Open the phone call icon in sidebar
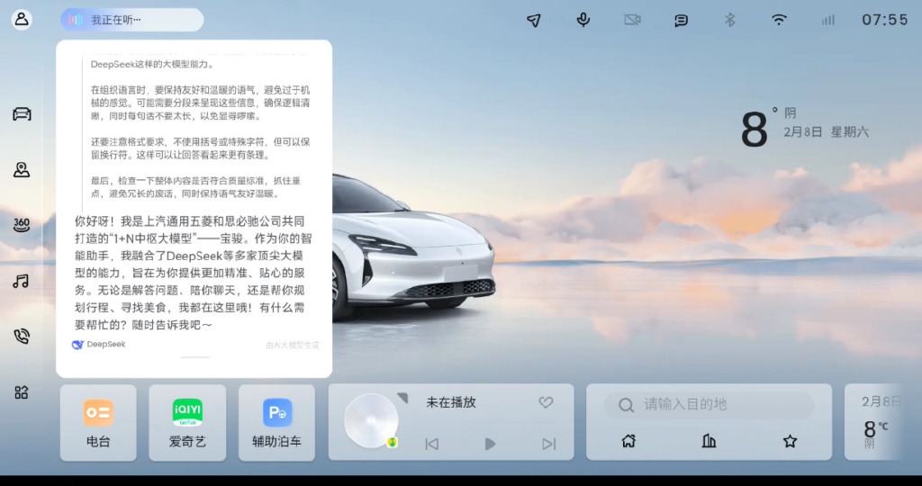 (x=22, y=336)
